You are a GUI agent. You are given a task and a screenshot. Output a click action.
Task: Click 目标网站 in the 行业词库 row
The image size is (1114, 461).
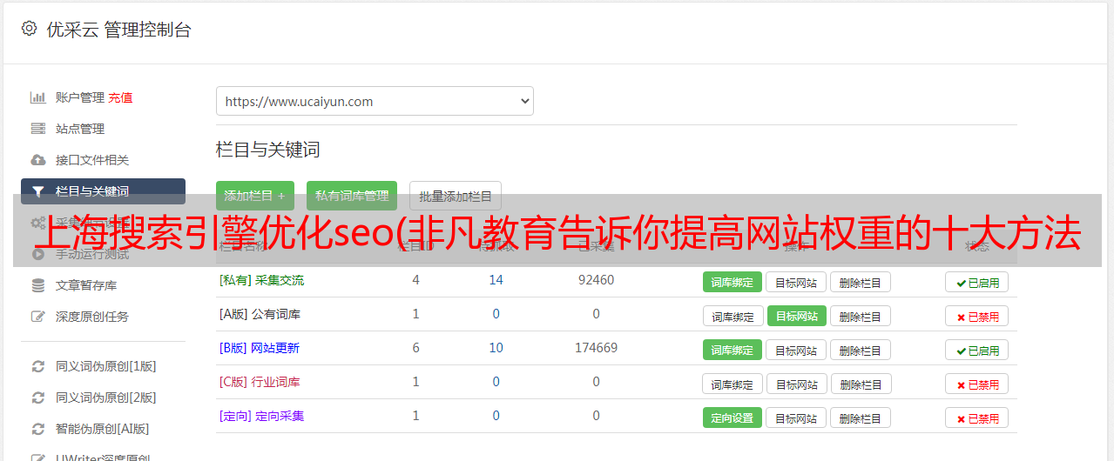click(x=796, y=384)
